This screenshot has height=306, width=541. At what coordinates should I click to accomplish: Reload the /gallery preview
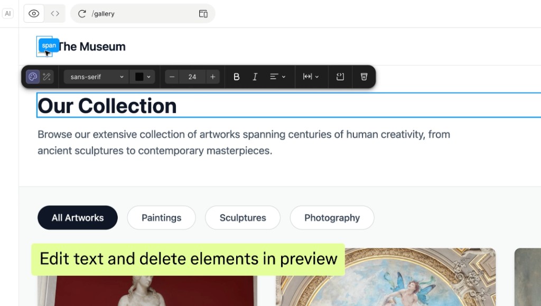click(82, 14)
